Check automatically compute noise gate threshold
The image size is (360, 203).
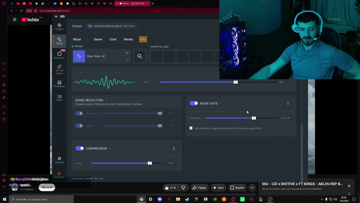[191, 128]
